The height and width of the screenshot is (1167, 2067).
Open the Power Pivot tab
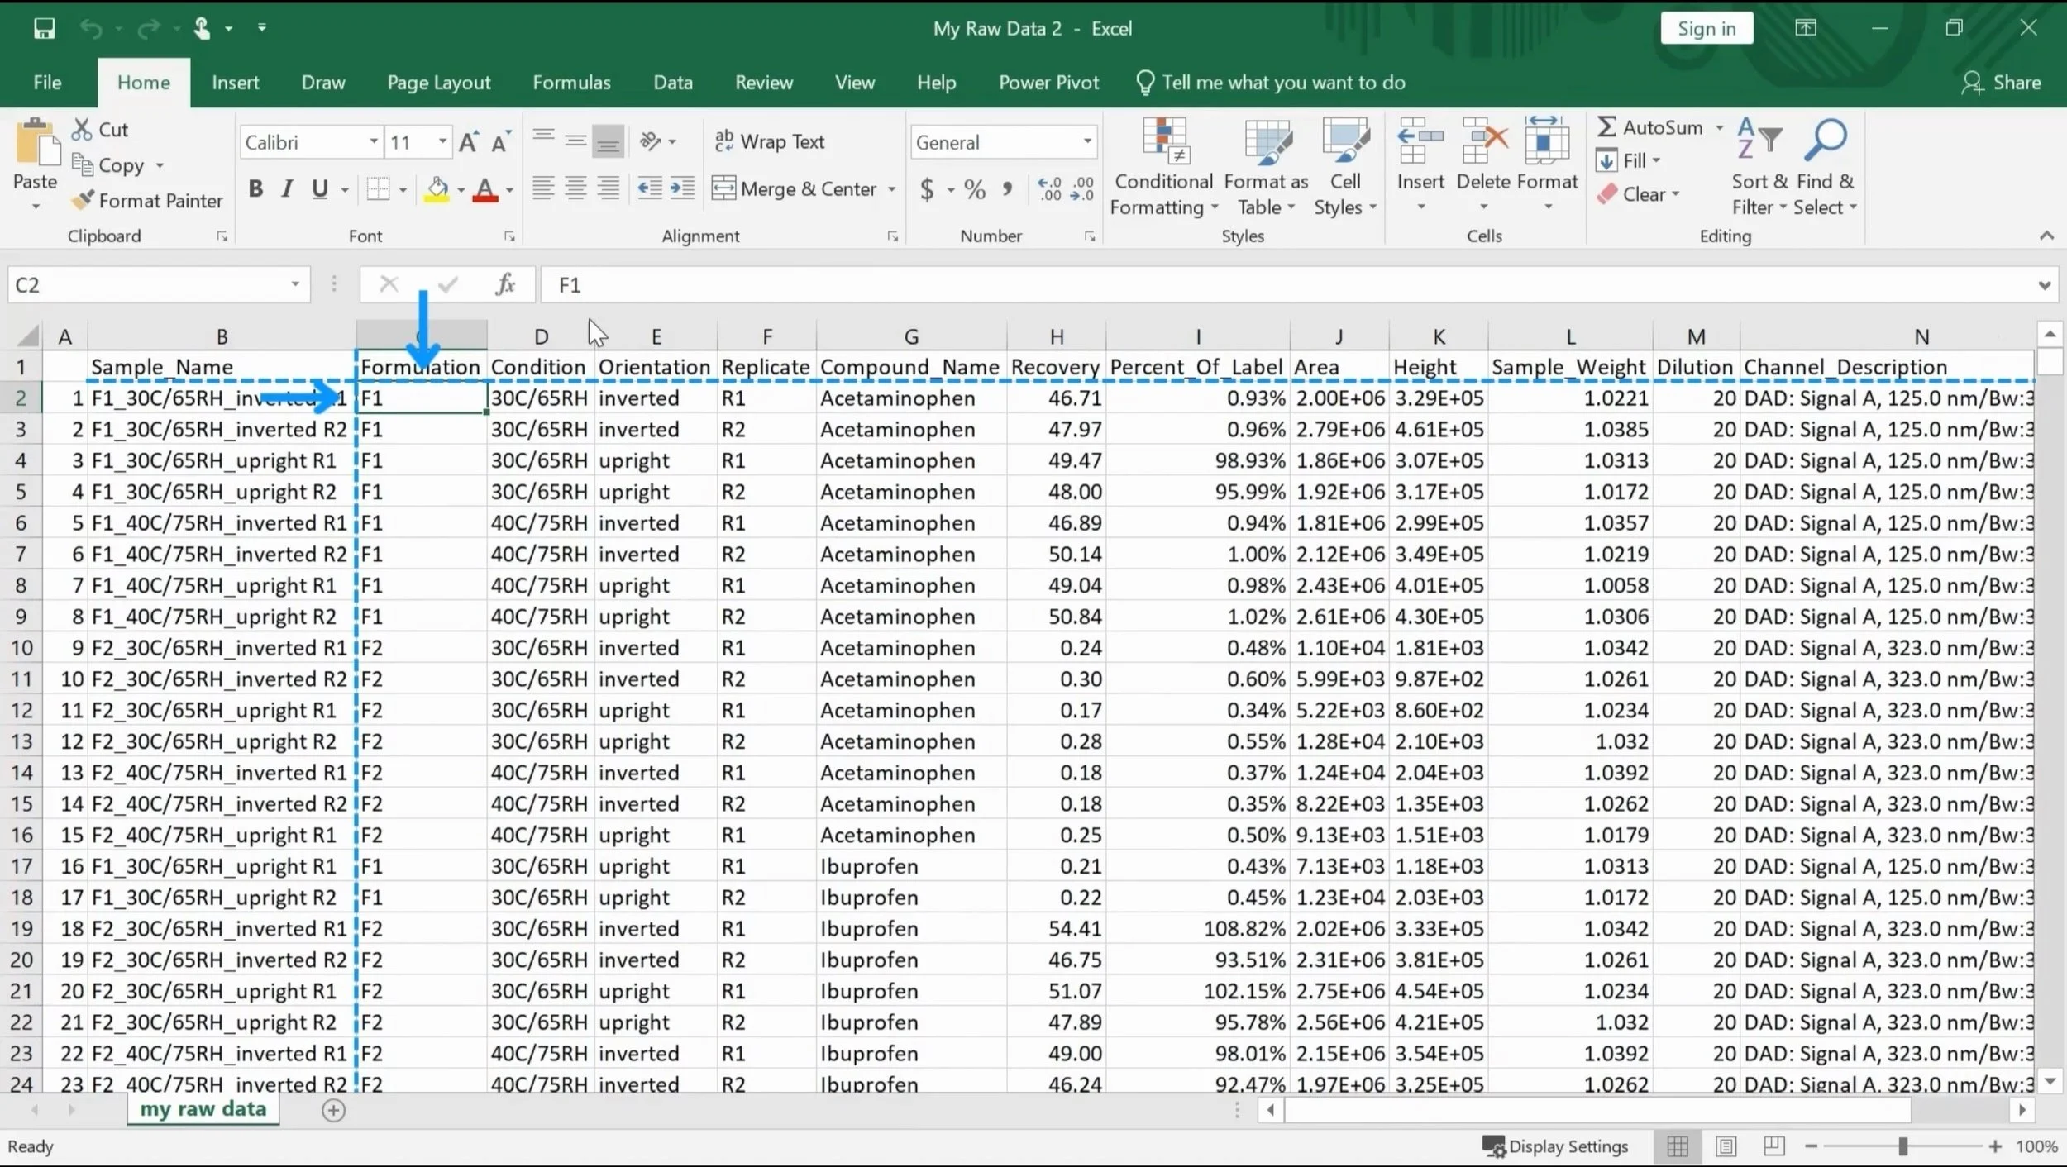pyautogui.click(x=1048, y=82)
